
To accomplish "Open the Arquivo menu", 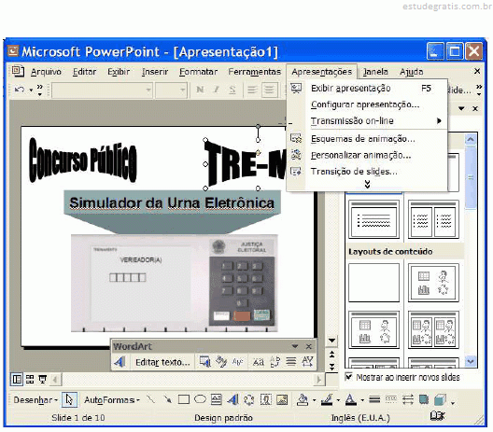I will (46, 72).
